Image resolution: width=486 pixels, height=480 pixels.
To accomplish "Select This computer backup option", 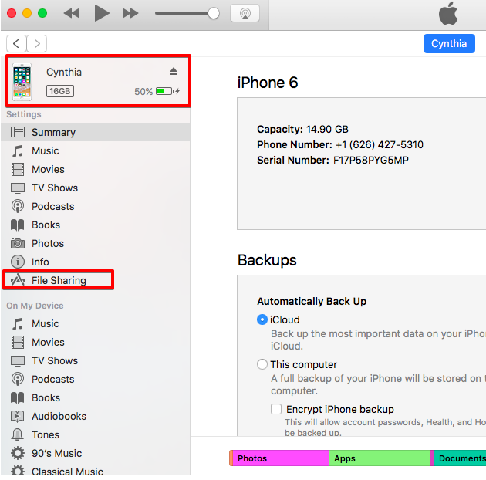I will [x=262, y=364].
